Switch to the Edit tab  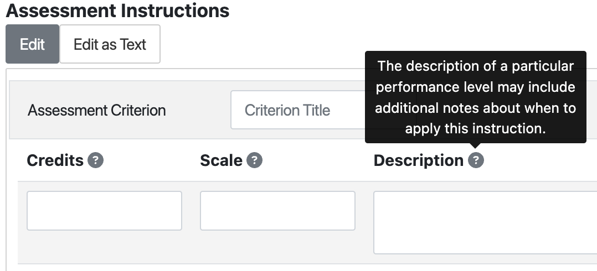point(32,44)
